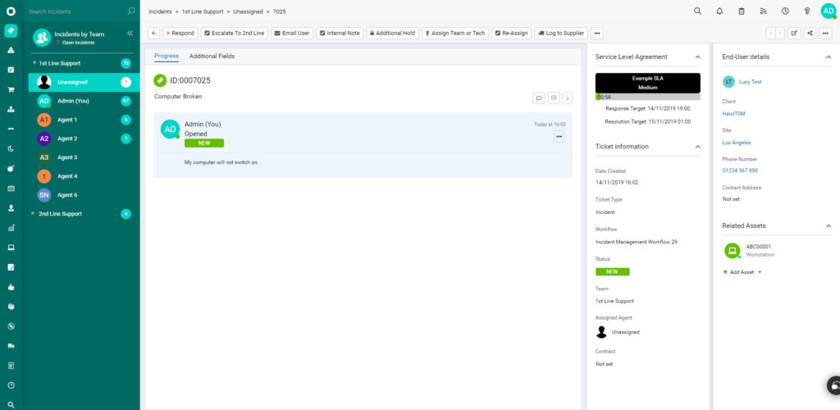Image resolution: width=840 pixels, height=410 pixels.
Task: Click the Re-Assign button
Action: (511, 33)
